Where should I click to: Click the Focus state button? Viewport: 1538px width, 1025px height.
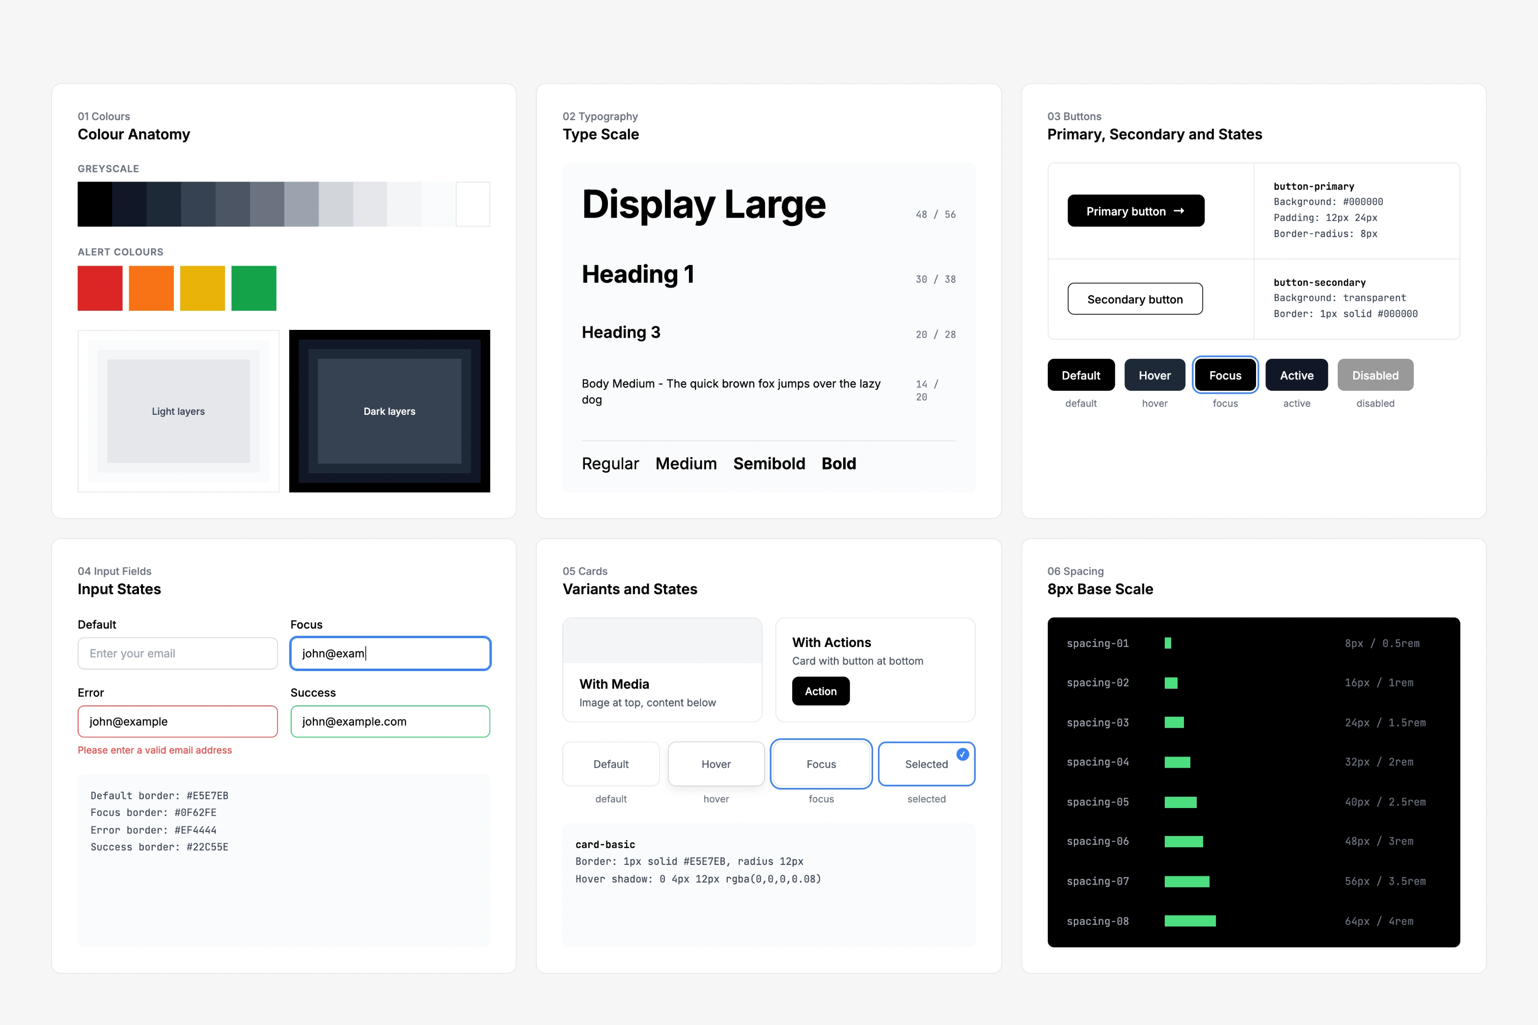coord(1225,375)
